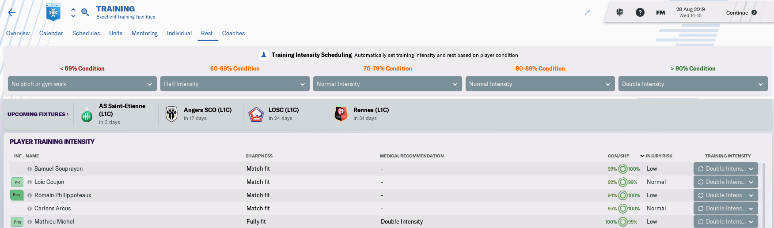Switch to the Schedules tab
The height and width of the screenshot is (228, 774).
[x=86, y=33]
